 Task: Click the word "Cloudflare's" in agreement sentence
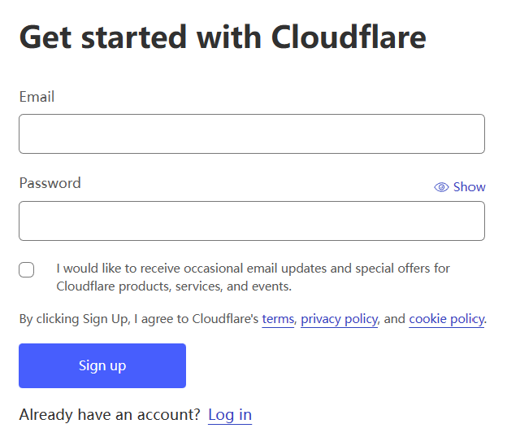point(225,319)
